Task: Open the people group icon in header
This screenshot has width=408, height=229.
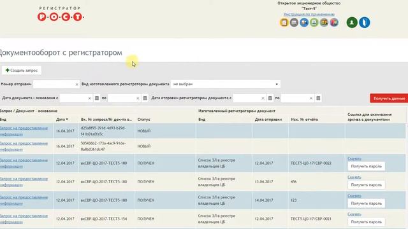Action: point(324,23)
